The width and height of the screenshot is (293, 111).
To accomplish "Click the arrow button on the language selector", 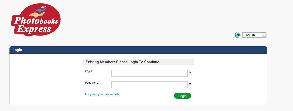I will pos(264,35).
